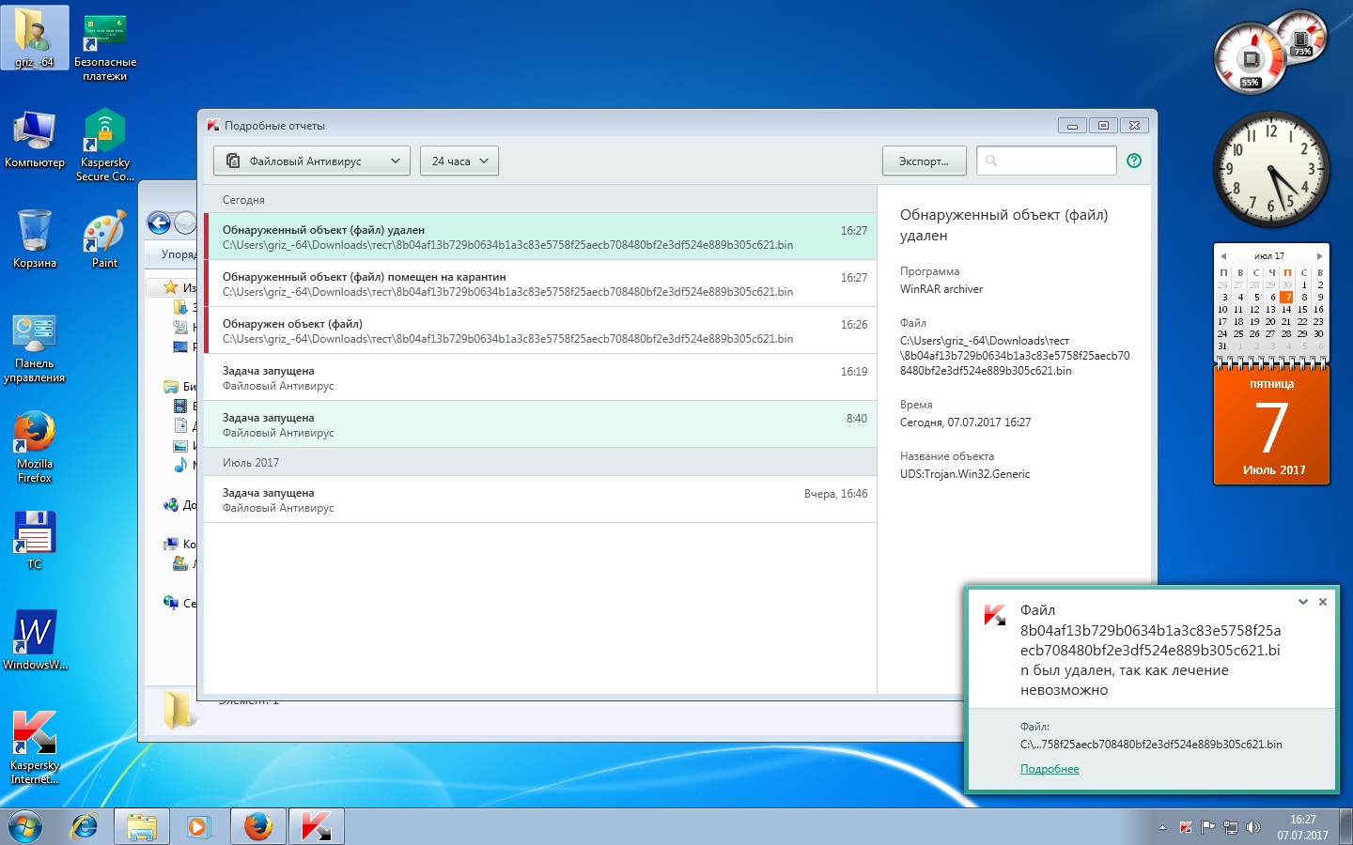Click the Экспорт button
Image resolution: width=1353 pixels, height=845 pixels.
click(x=923, y=161)
